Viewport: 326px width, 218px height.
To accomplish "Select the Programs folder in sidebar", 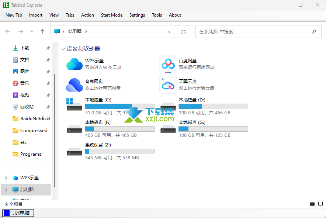I will (27, 154).
